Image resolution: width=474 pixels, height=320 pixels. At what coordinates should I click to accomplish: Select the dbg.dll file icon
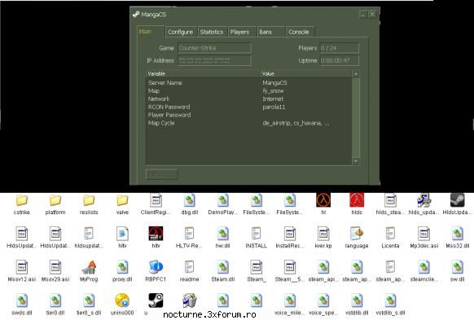(x=190, y=200)
